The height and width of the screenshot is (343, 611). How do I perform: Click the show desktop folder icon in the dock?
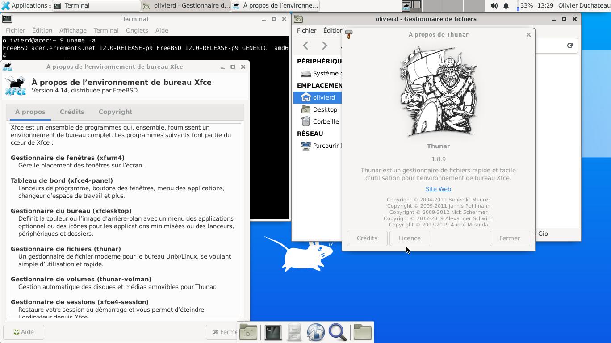(x=248, y=332)
